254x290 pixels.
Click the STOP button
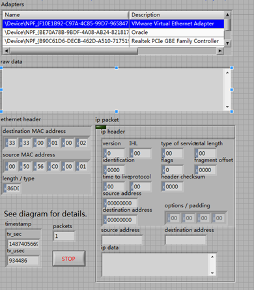click(x=68, y=259)
